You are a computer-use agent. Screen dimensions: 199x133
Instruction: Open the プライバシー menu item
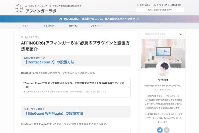[97, 26]
